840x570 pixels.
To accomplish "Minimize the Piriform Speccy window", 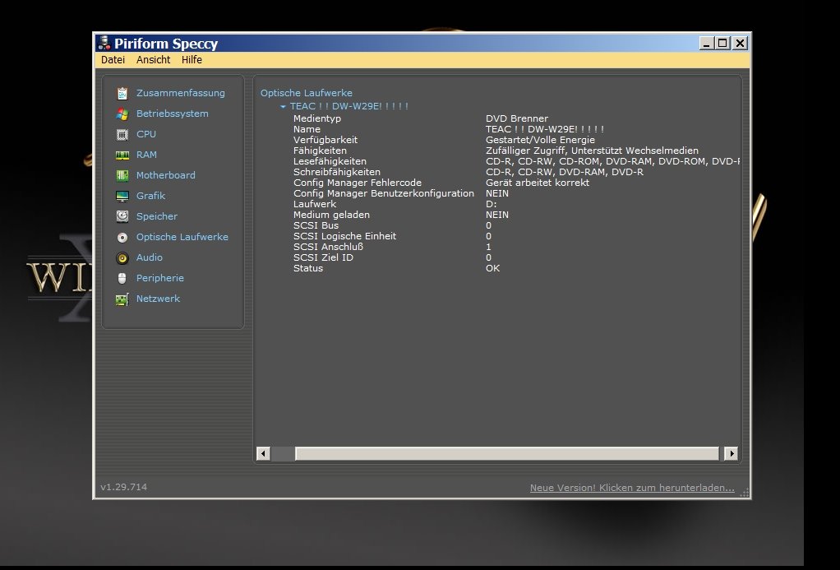I will point(707,43).
